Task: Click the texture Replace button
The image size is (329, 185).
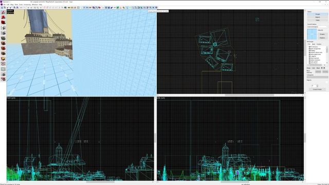Action: pos(322,38)
